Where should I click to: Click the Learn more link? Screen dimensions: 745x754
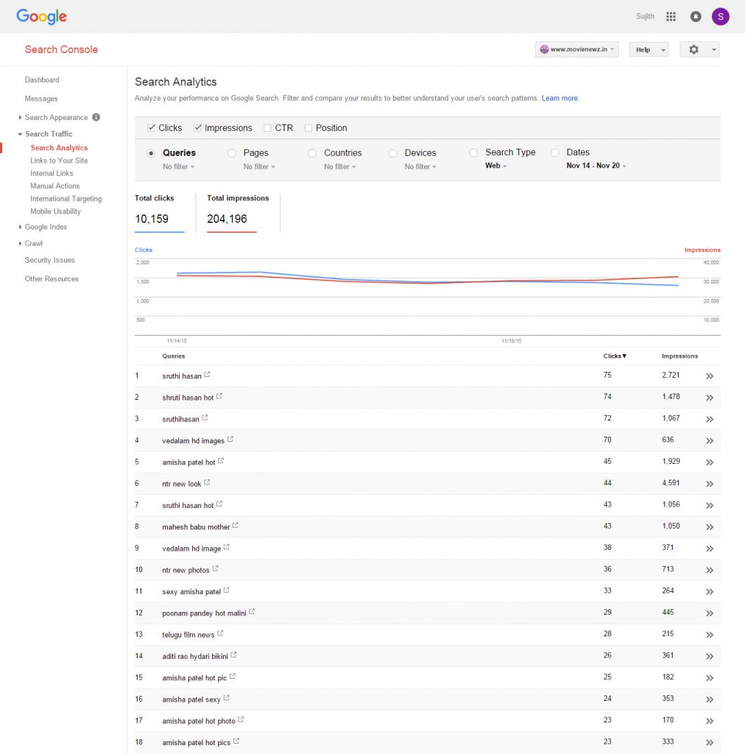[x=559, y=98]
